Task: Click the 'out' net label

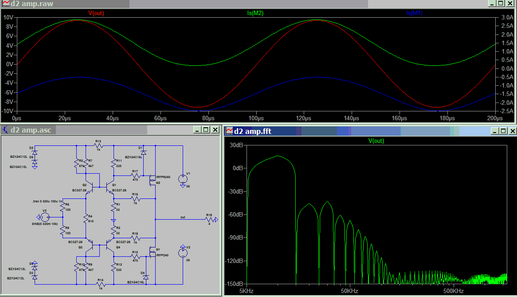Action: point(183,217)
